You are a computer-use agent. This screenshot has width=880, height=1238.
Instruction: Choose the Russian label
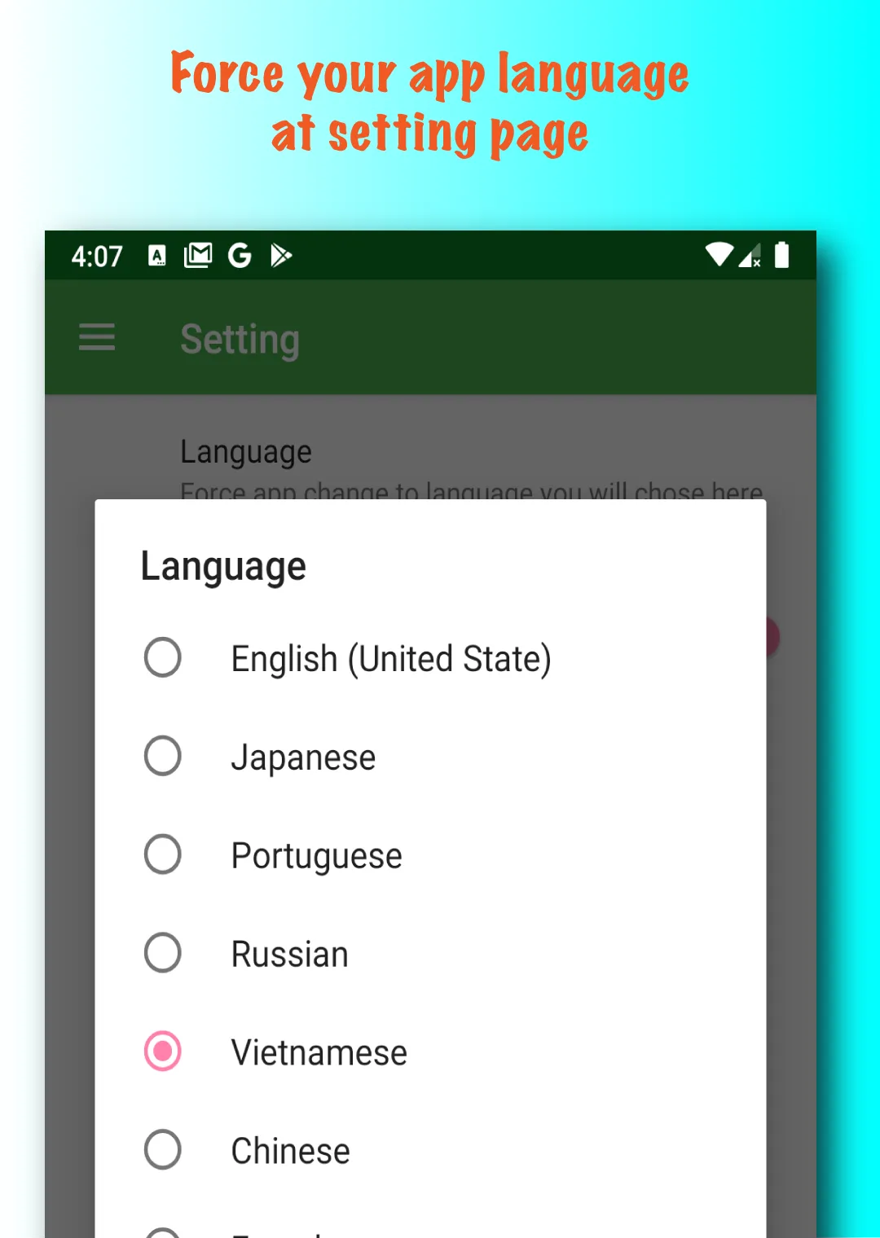click(x=289, y=955)
